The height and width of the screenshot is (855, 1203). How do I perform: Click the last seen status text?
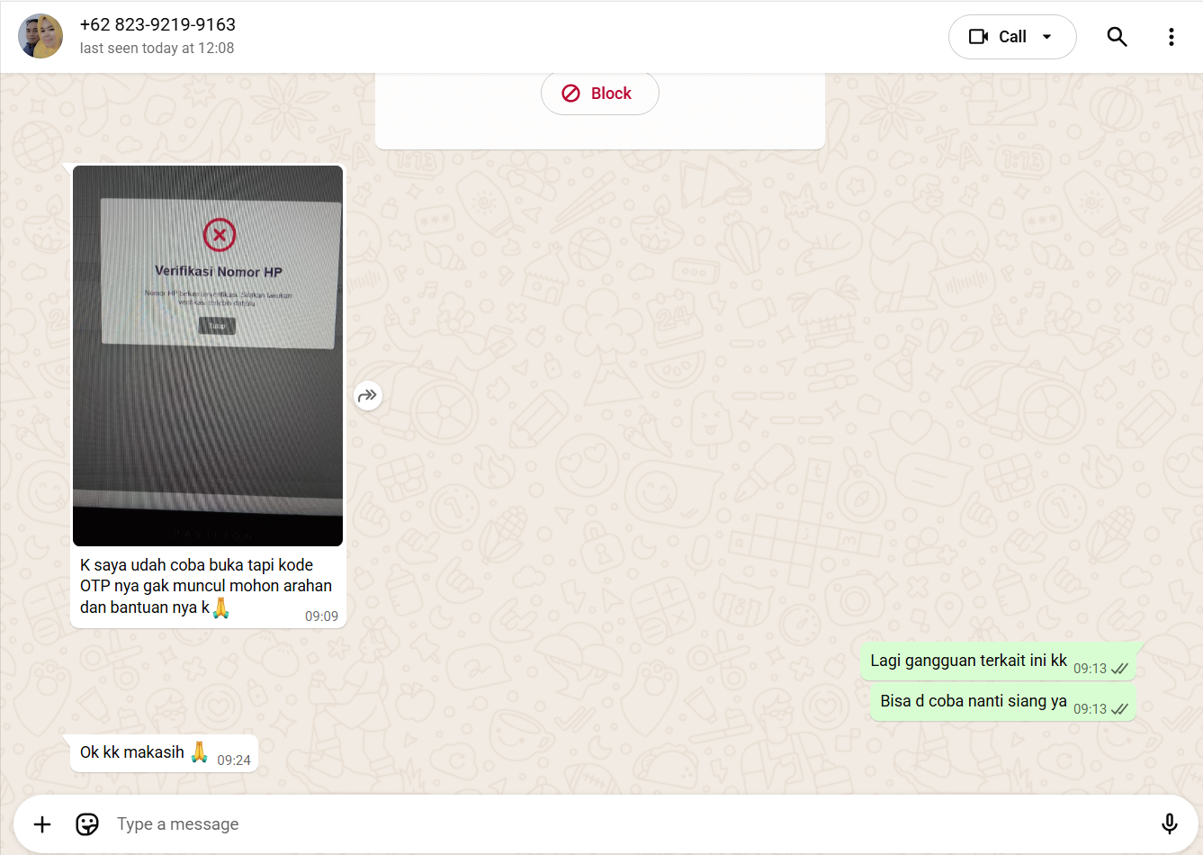(157, 49)
